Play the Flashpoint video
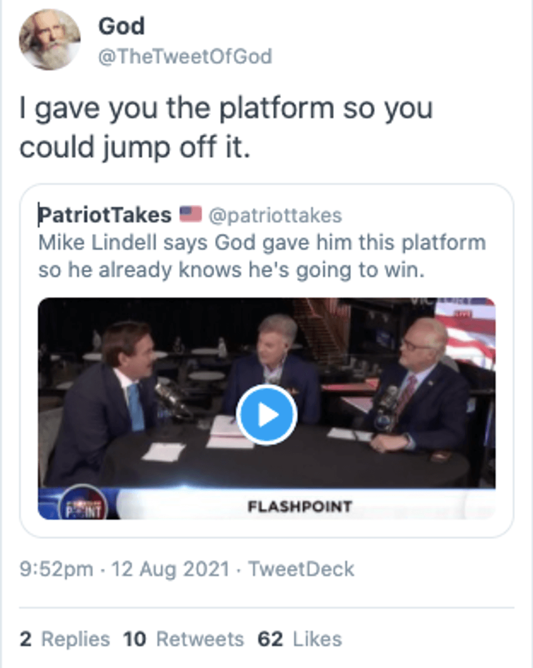The width and height of the screenshot is (533, 668). pos(266,415)
